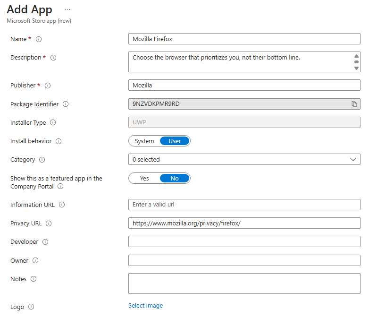The height and width of the screenshot is (318, 369).
Task: Open the Select image link
Action: [146, 306]
